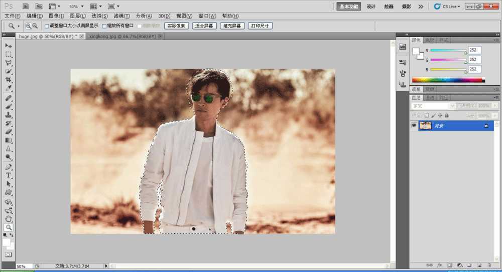Click the 适合屏幕 button
The height and width of the screenshot is (272, 502).
click(x=204, y=26)
